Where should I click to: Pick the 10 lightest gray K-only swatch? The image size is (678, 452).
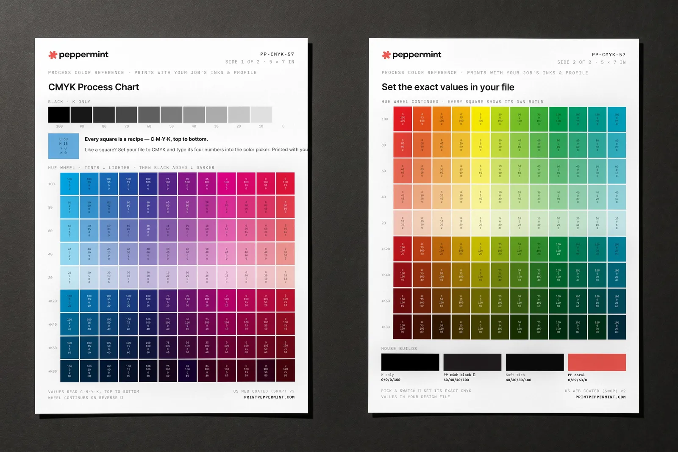[x=261, y=115]
